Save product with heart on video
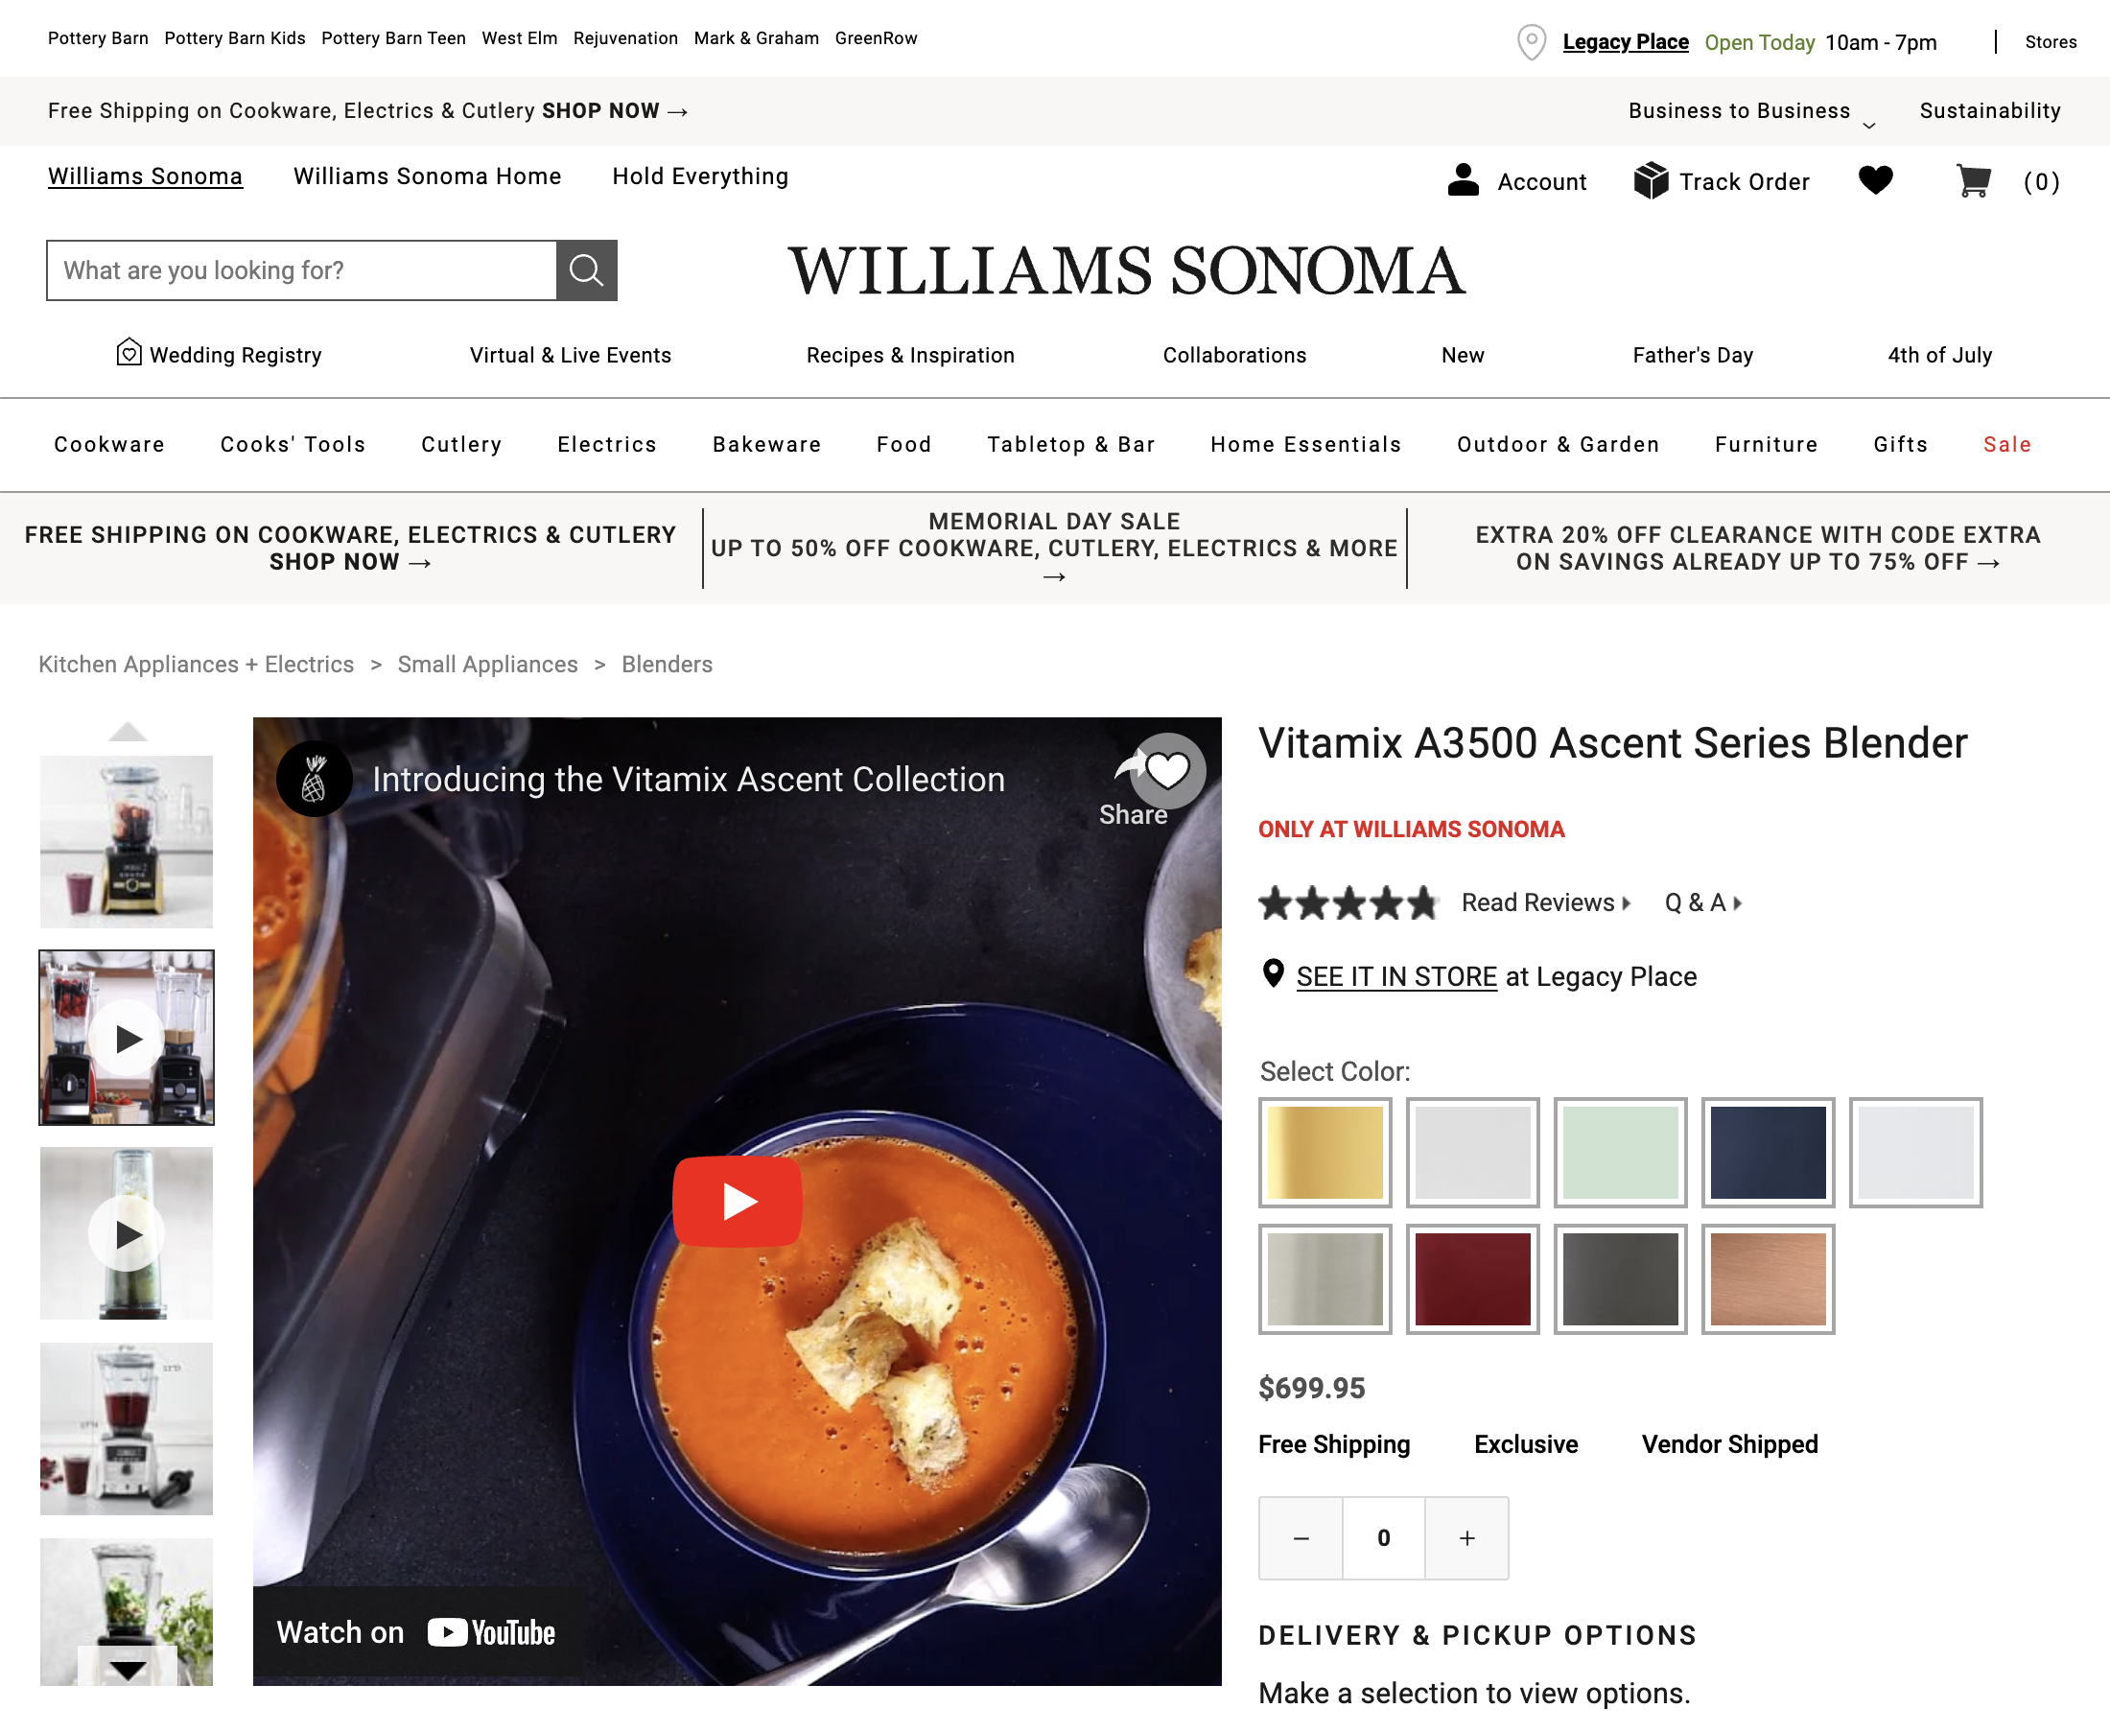2110x1732 pixels. pos(1167,770)
